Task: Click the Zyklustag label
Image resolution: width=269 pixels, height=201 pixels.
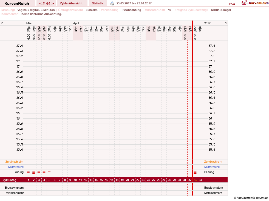Action: 9,180
